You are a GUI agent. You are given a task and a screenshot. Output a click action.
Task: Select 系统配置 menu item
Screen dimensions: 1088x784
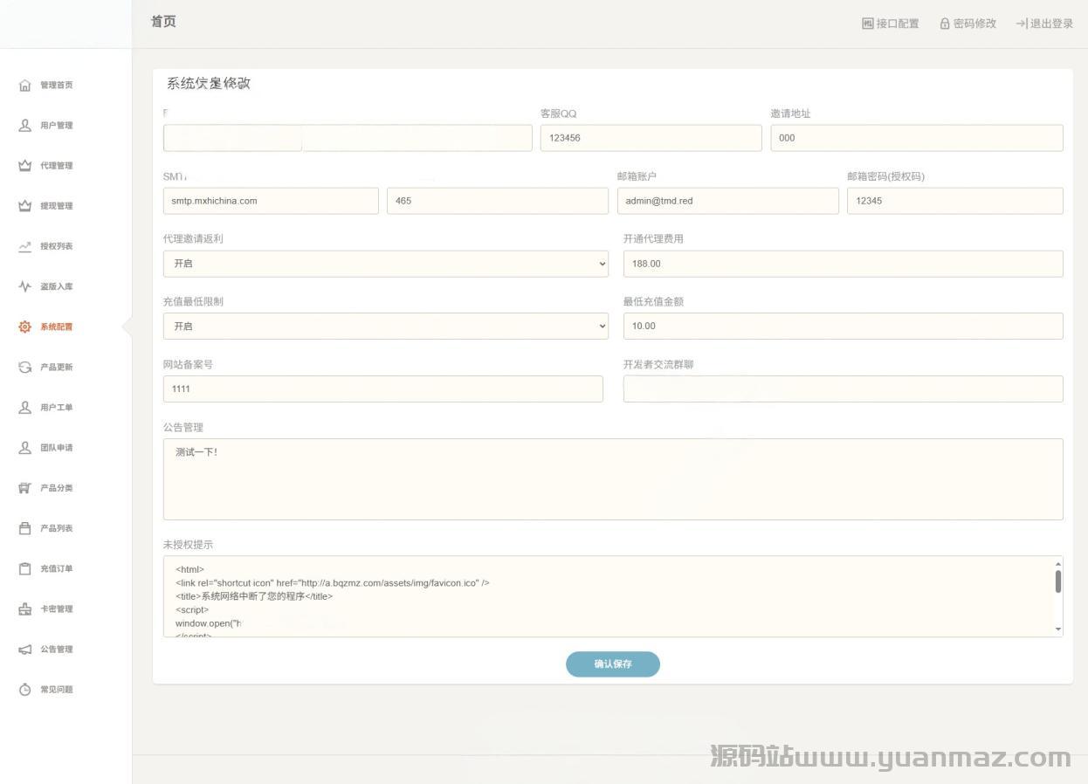(x=57, y=327)
